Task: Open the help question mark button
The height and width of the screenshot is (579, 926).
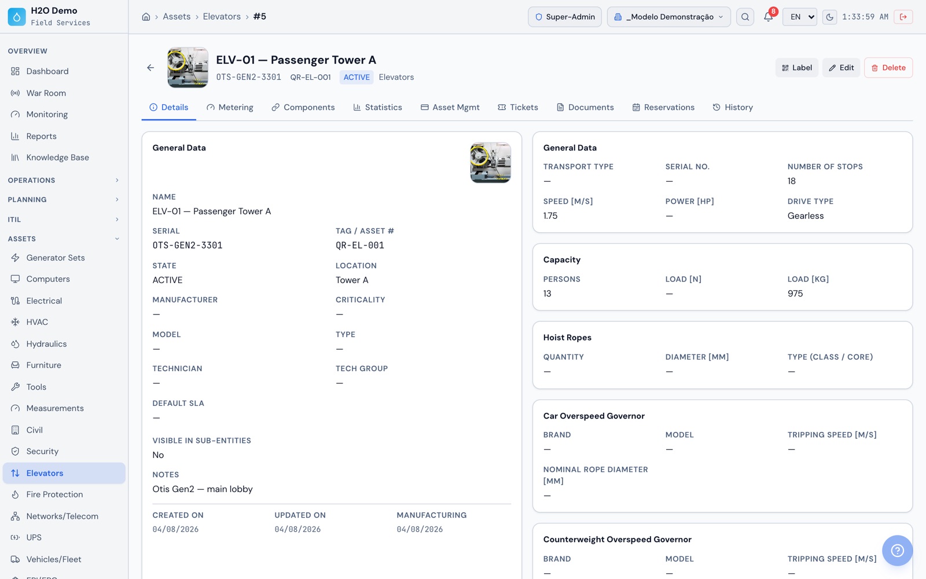Action: (897, 550)
